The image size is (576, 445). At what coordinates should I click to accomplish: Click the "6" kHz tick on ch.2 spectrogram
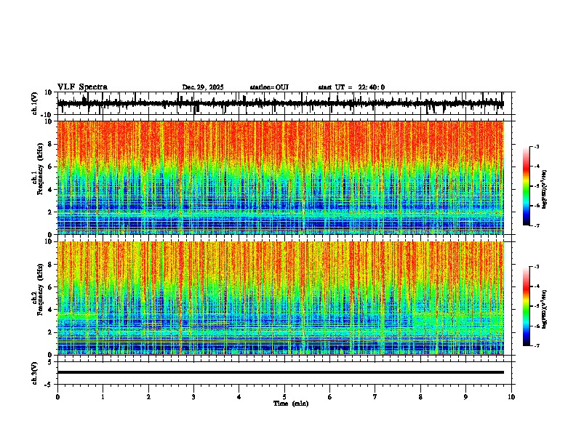pyautogui.click(x=50, y=287)
